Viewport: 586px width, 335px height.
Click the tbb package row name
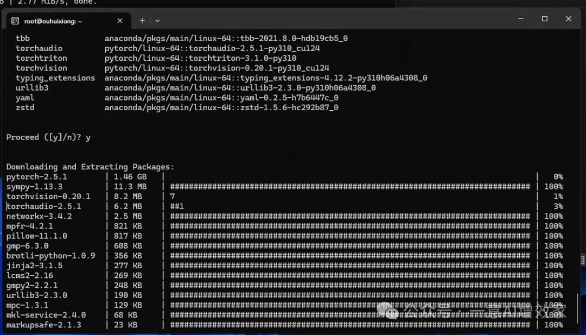tap(22, 38)
